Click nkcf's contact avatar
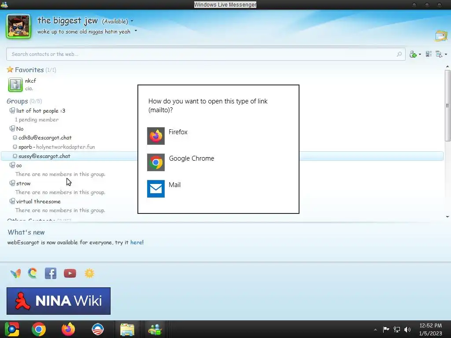This screenshot has height=338, width=451. click(x=15, y=85)
